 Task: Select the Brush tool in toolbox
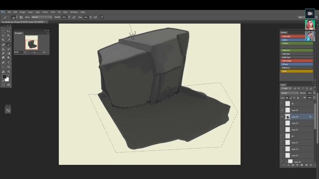8,45
